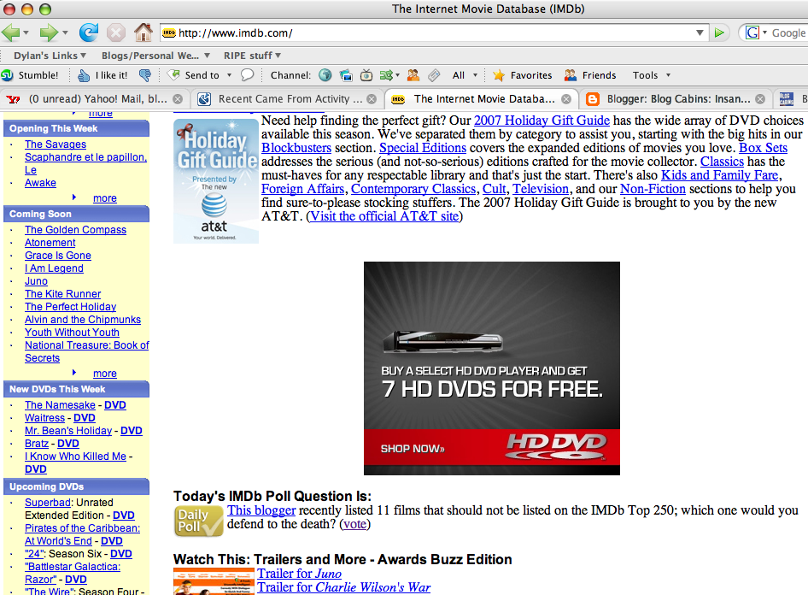Click the HD DVD Shop Now advertisement
The height and width of the screenshot is (595, 808).
coord(492,368)
